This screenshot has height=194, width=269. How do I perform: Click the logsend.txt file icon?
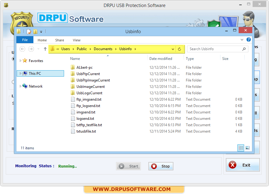(73, 118)
